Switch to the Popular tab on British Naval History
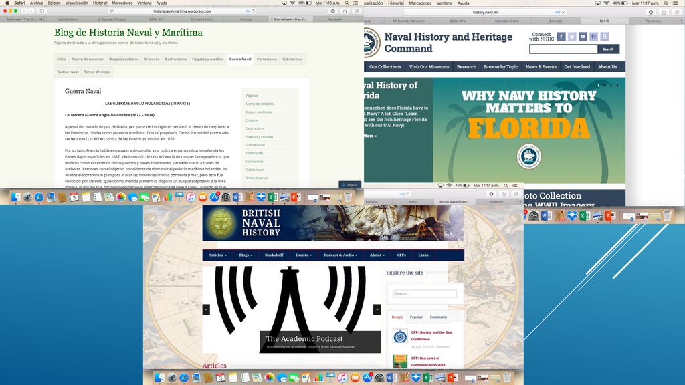Screen dimensions: 685x385 (416, 317)
